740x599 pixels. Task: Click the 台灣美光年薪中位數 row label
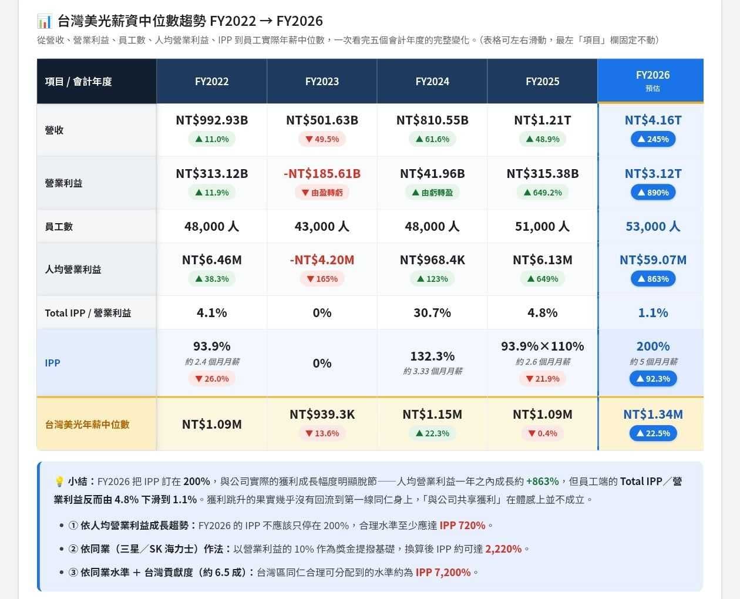[87, 425]
